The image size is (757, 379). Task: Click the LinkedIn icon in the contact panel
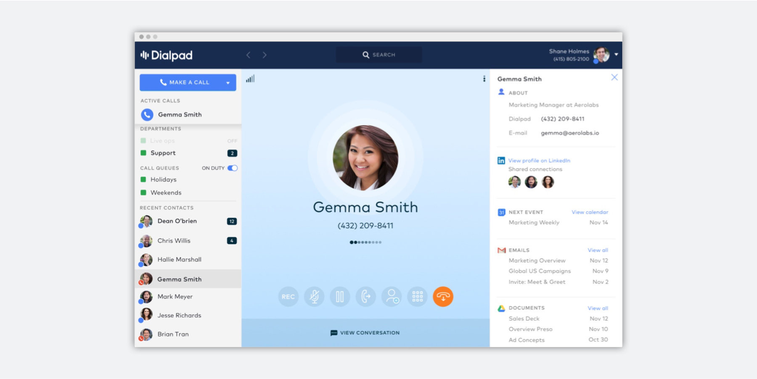click(x=501, y=160)
